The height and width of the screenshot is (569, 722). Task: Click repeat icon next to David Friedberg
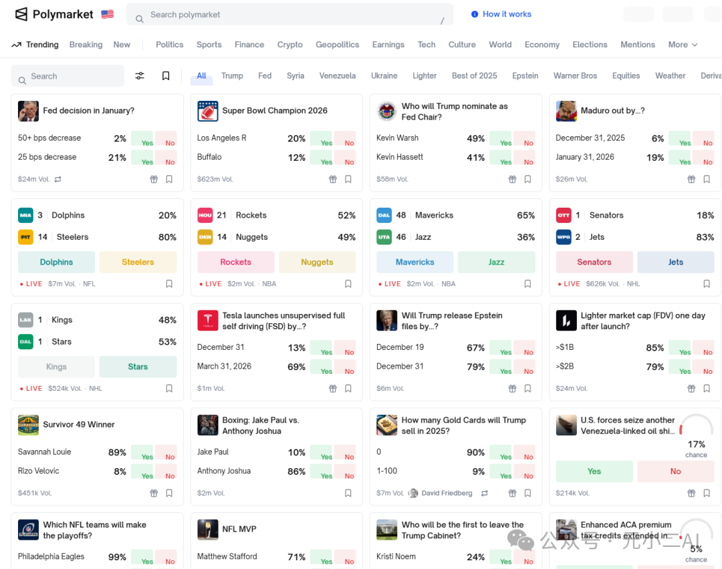[x=485, y=493]
